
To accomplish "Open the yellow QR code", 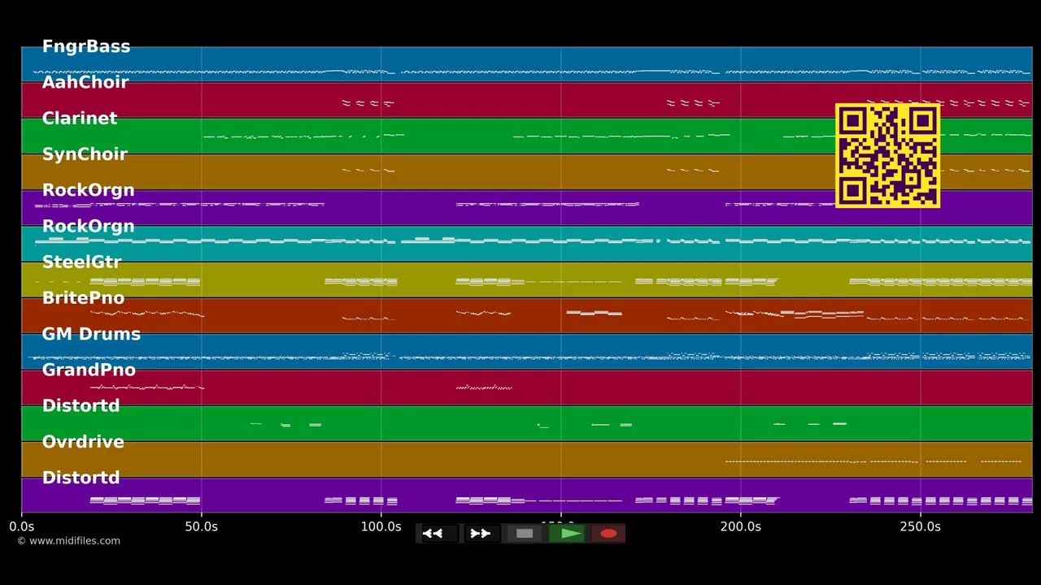I will 887,155.
